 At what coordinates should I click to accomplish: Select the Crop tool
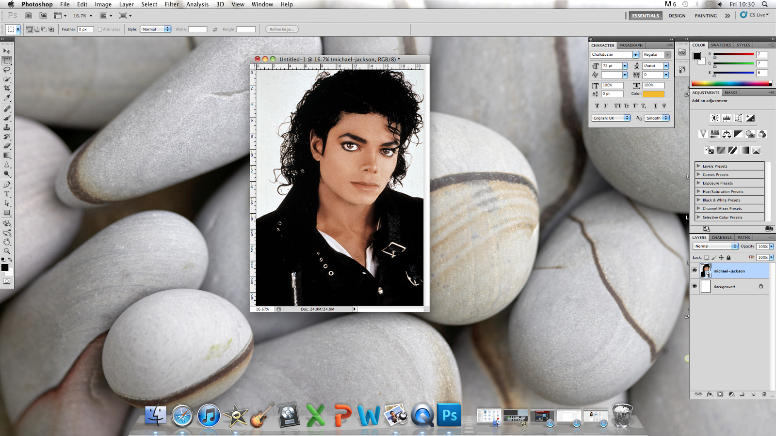tap(7, 89)
